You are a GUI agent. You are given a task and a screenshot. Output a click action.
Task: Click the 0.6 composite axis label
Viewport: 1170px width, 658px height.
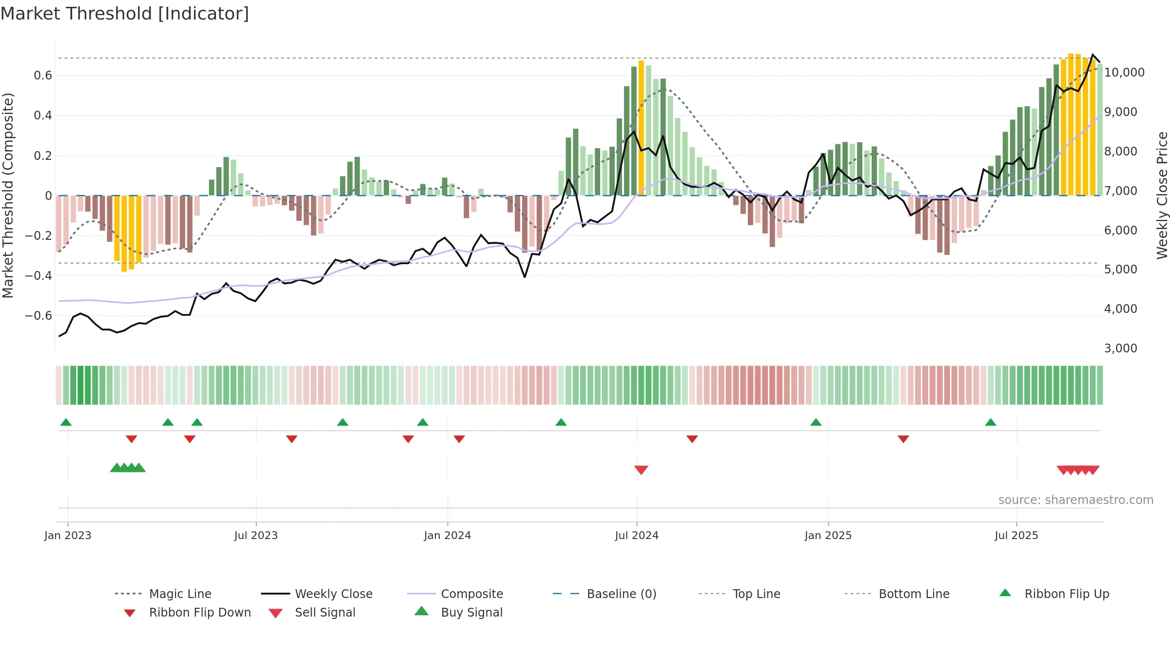click(43, 76)
